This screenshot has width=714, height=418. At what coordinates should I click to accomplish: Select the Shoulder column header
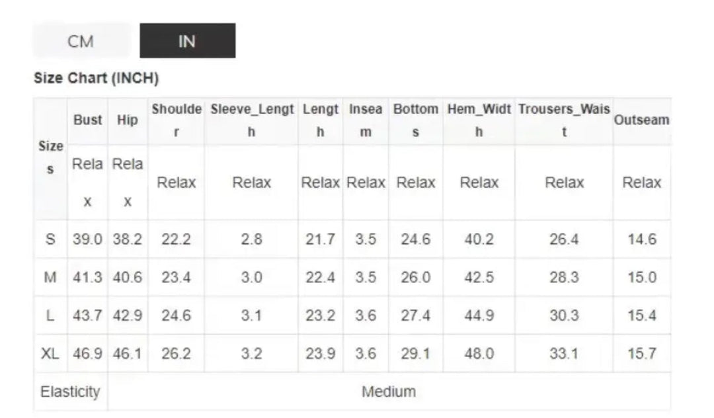177,120
